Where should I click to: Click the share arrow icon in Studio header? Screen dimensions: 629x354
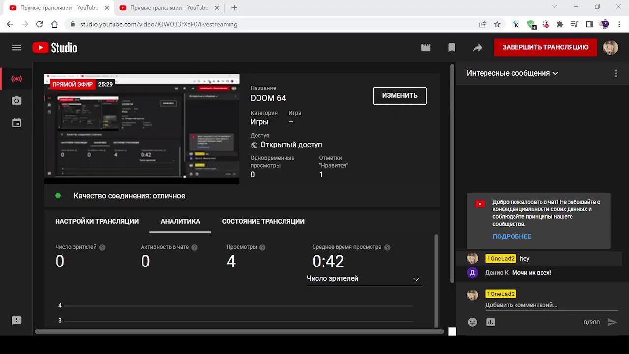477,48
